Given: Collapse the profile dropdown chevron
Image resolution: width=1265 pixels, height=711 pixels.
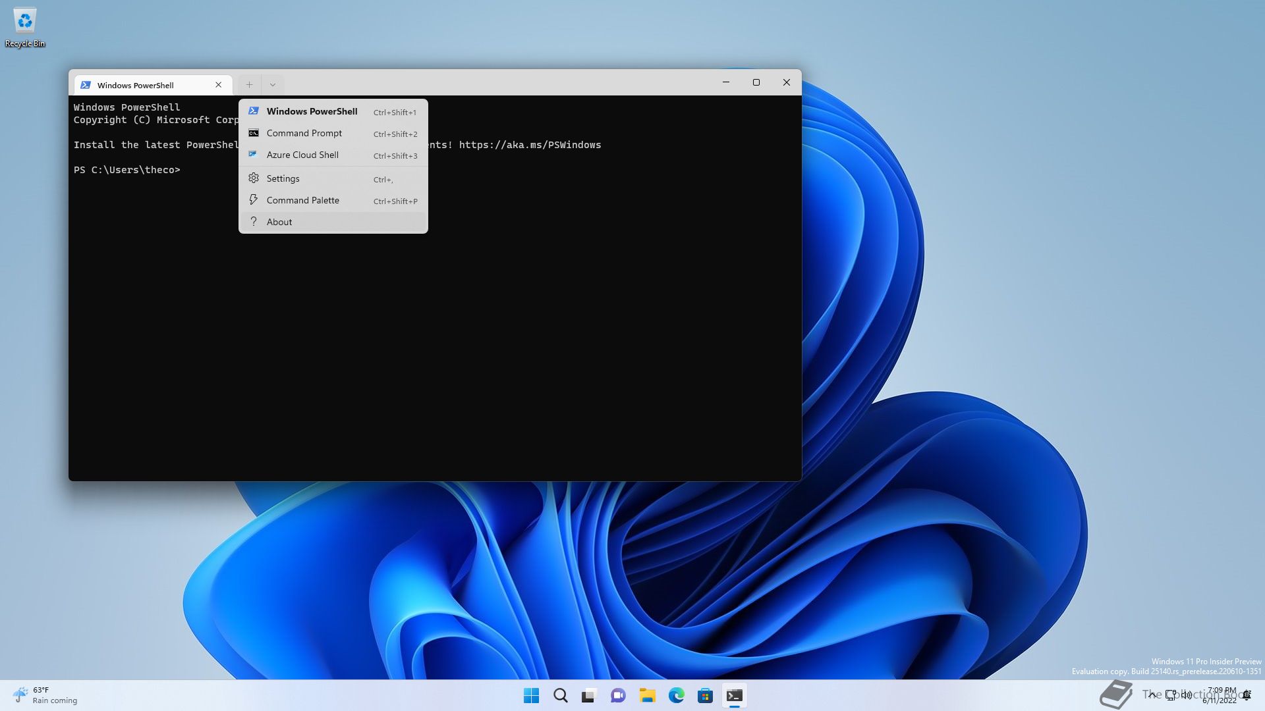Looking at the screenshot, I should 273,84.
